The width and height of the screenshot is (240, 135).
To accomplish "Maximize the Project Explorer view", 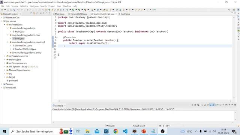I will click(49, 13).
